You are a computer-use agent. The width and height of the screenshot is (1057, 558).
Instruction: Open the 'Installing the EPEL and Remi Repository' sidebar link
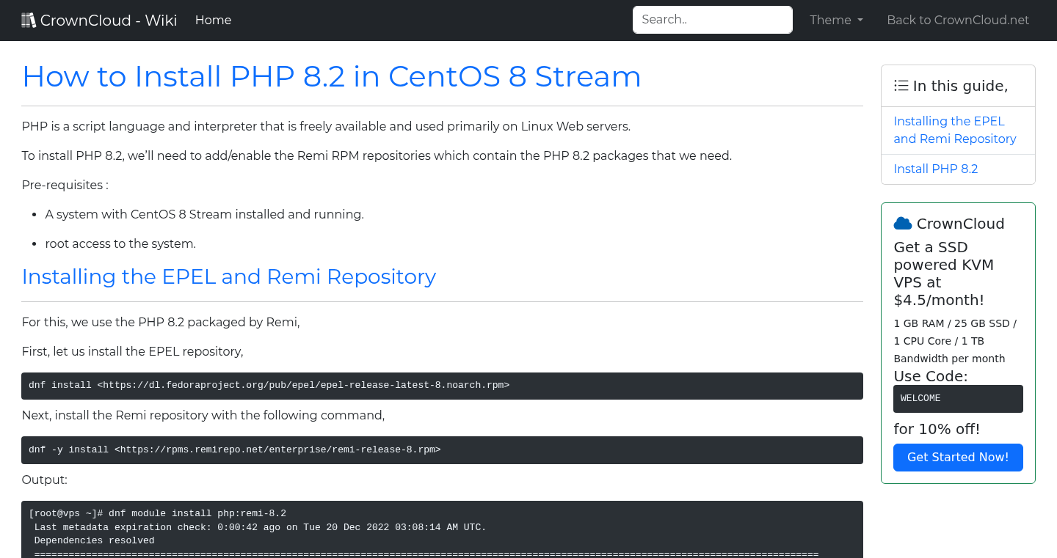954,130
